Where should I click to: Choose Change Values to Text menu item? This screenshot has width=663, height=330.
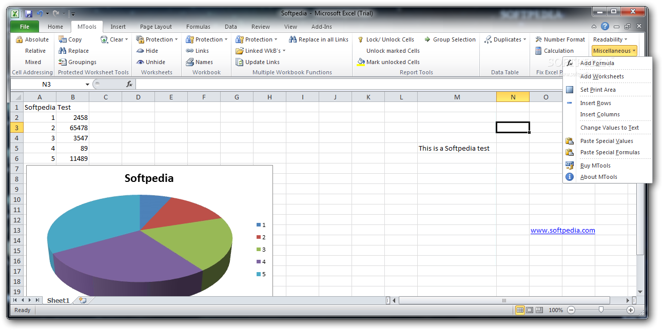pyautogui.click(x=608, y=128)
